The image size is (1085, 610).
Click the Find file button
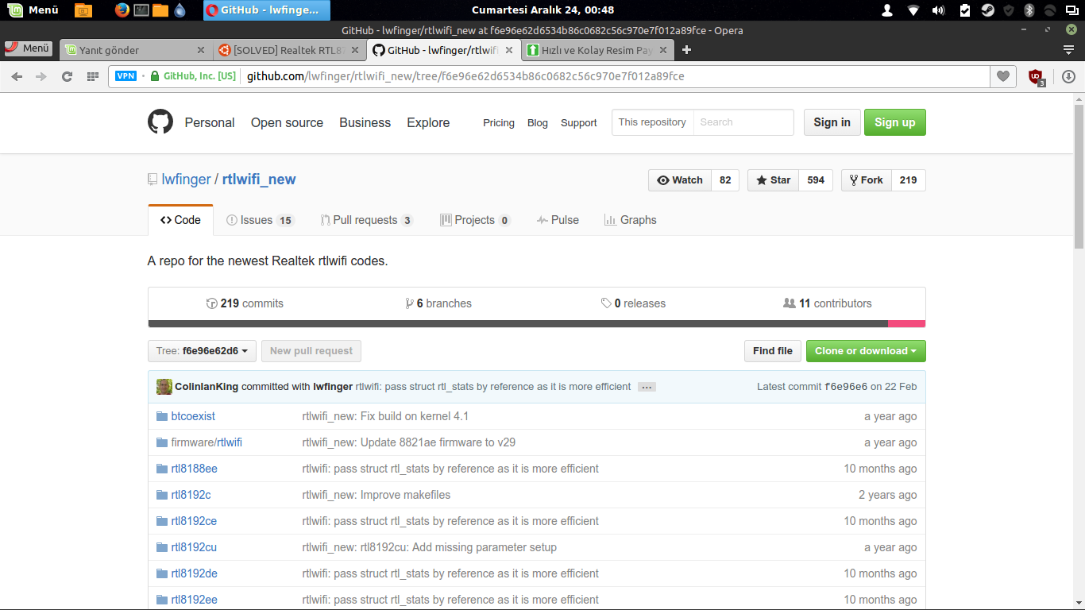pos(773,351)
